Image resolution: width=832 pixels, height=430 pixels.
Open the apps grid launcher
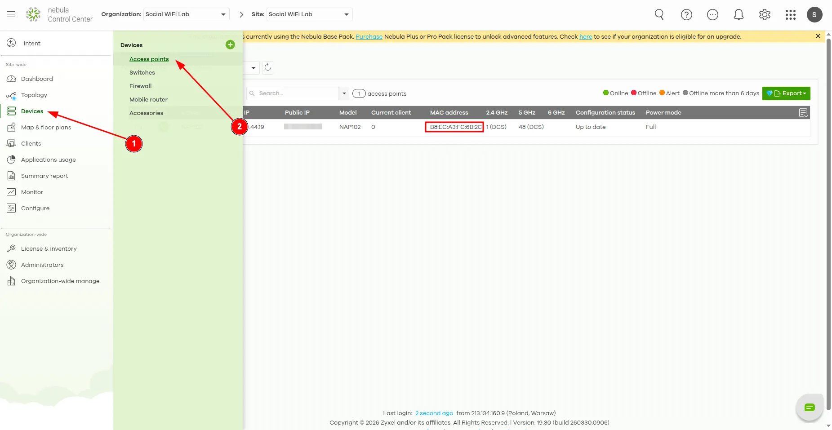[791, 15]
